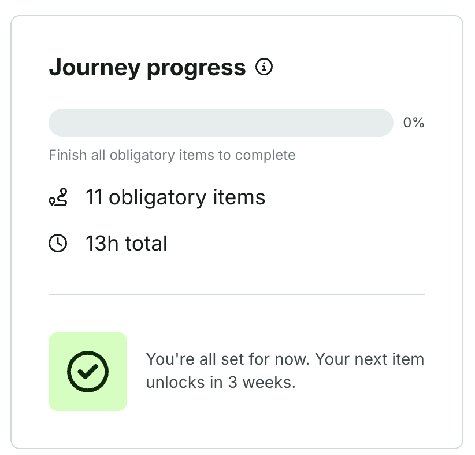
Task: Click the horizontal divider line
Action: point(237,295)
